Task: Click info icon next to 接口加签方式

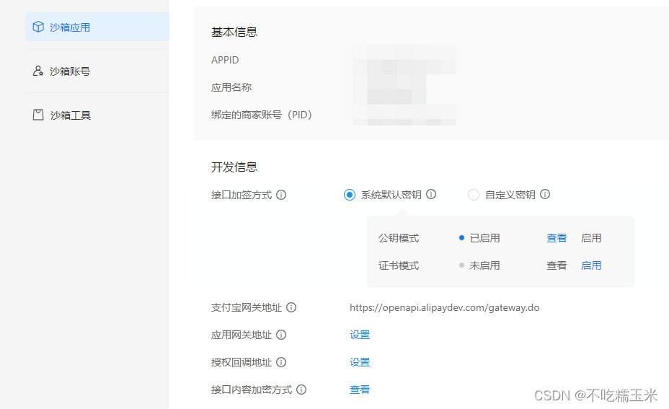Action: tap(281, 195)
